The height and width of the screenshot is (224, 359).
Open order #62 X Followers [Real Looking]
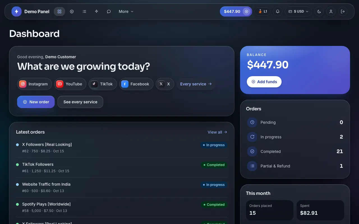122,148
